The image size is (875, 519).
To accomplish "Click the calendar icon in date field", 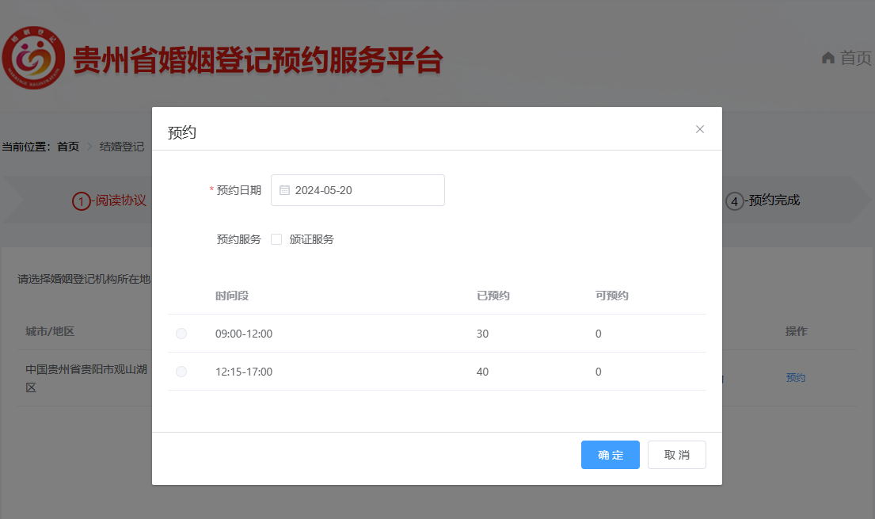I will coord(284,190).
